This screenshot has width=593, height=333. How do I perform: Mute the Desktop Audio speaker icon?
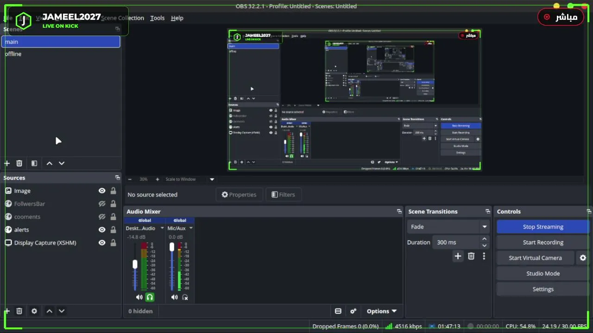click(139, 297)
